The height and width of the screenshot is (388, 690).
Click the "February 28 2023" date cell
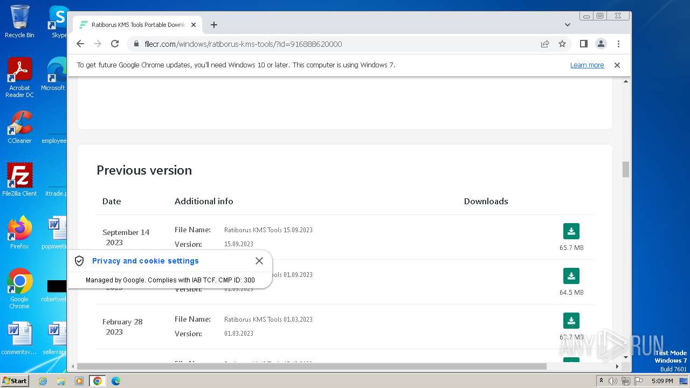tap(122, 327)
